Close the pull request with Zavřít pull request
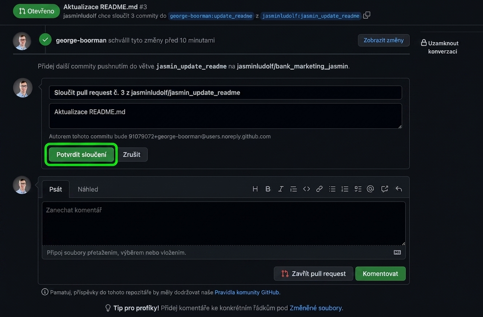This screenshot has width=483, height=317. (x=313, y=274)
